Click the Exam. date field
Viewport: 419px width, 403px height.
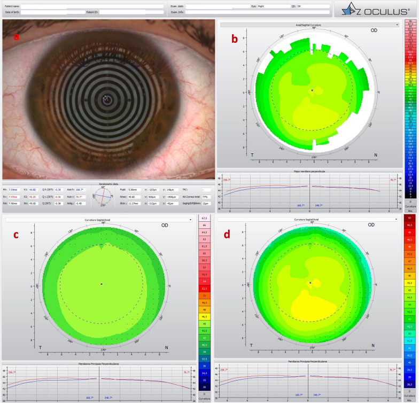point(219,6)
